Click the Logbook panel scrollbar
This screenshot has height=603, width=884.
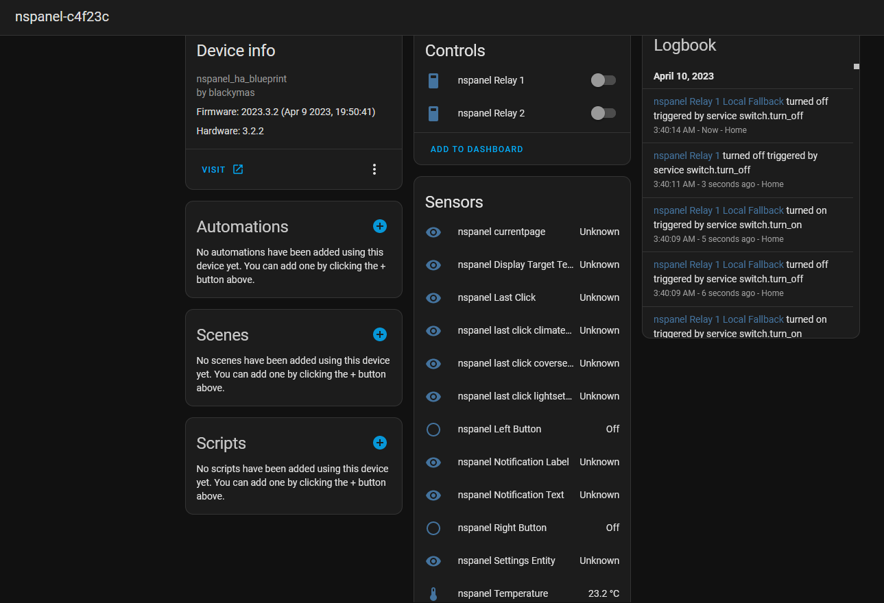(x=856, y=66)
